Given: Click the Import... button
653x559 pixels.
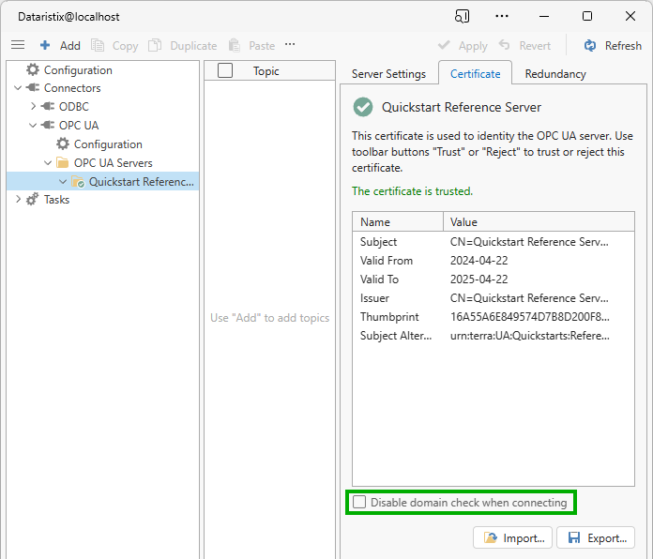Looking at the screenshot, I should tap(512, 537).
